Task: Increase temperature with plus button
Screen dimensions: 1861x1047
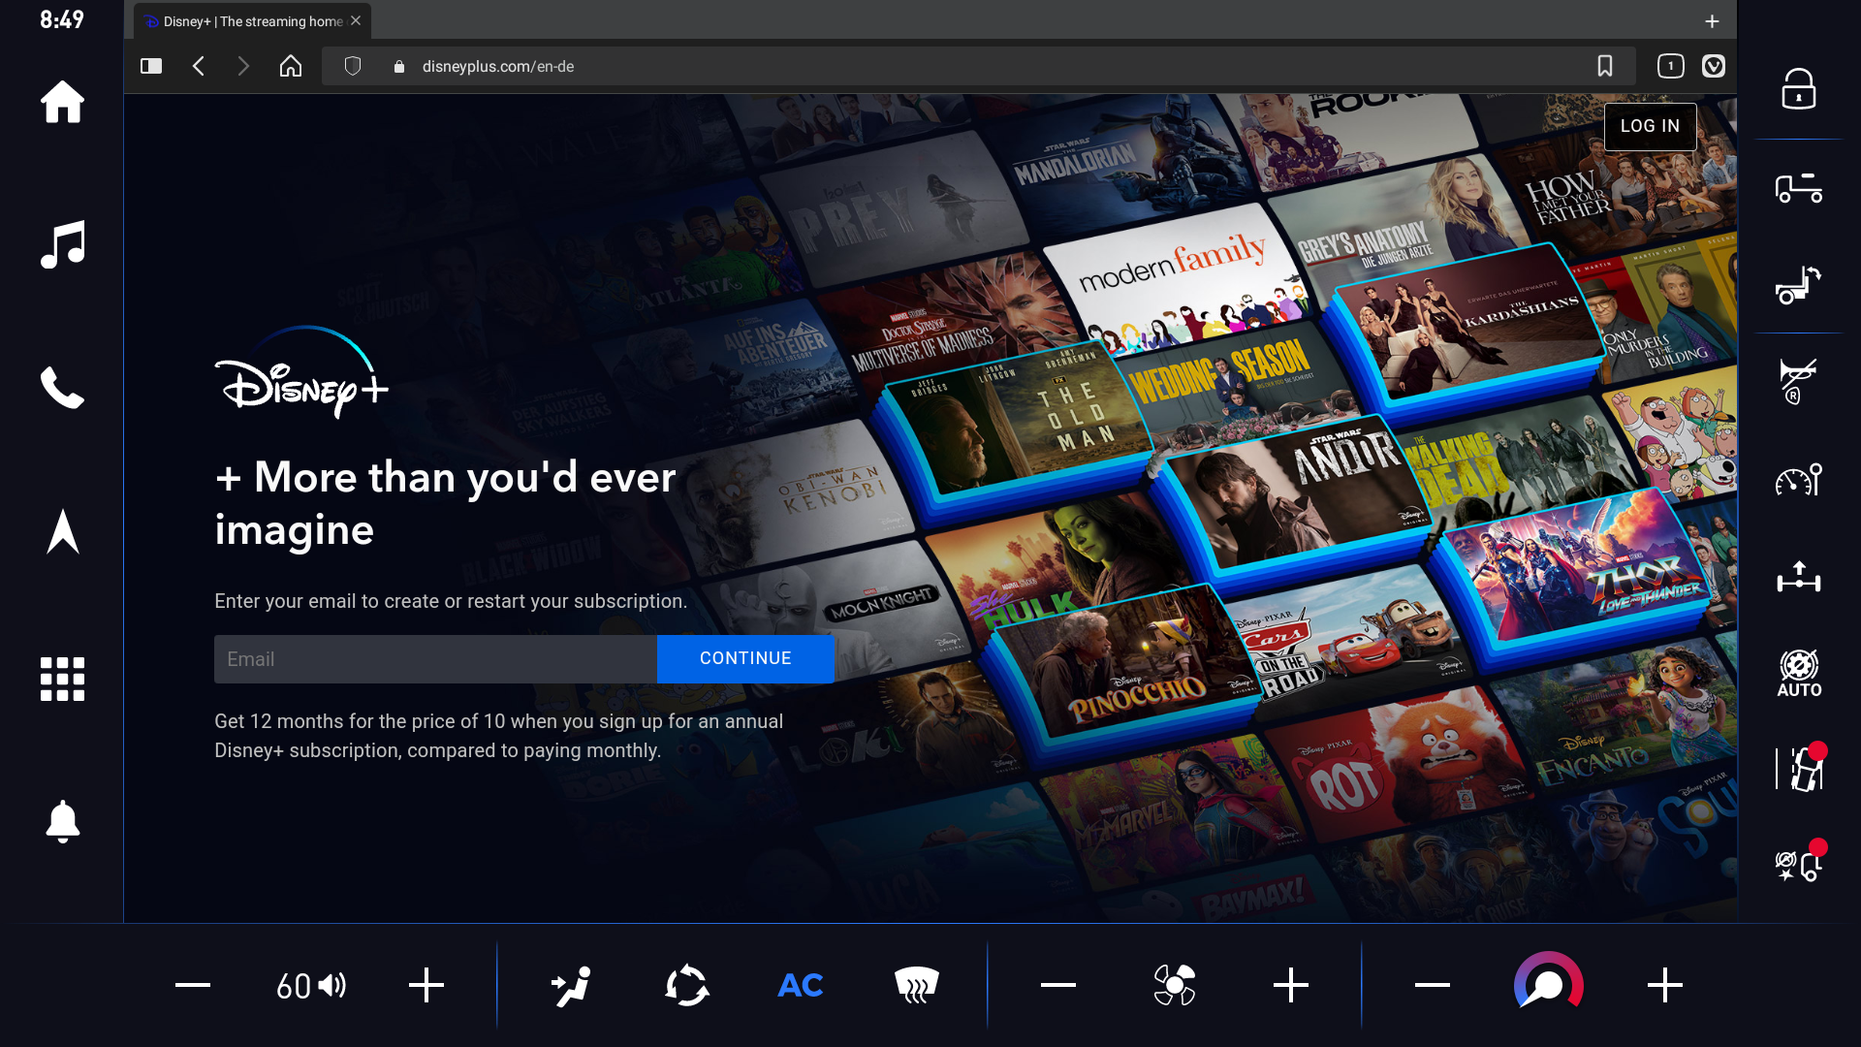Action: click(x=1665, y=985)
